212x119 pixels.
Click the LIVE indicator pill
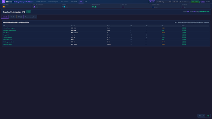203,2
